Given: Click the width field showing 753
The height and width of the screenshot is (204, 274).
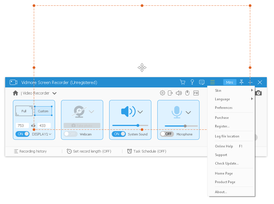Looking at the screenshot, I should [22, 125].
